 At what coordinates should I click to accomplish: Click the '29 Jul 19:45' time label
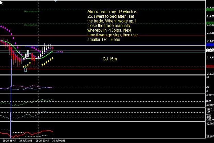pos(9,141)
